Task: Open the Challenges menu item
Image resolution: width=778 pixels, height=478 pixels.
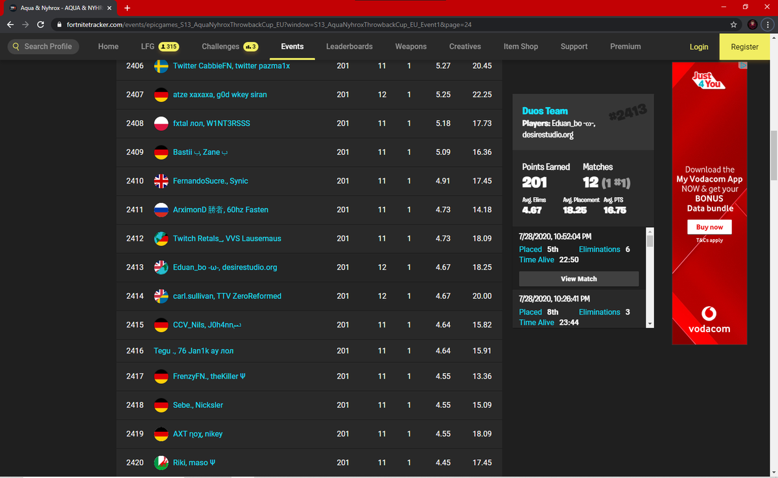Action: point(230,47)
